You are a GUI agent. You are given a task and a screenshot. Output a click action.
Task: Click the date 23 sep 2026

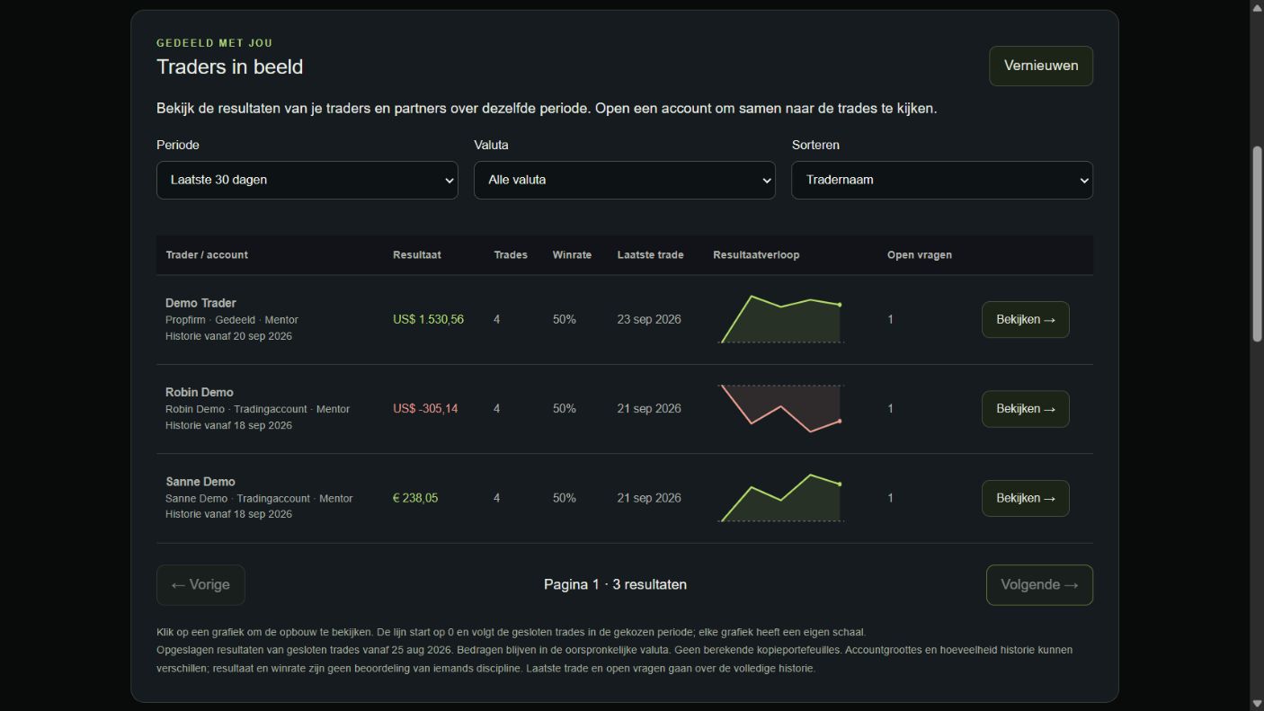[x=649, y=319]
